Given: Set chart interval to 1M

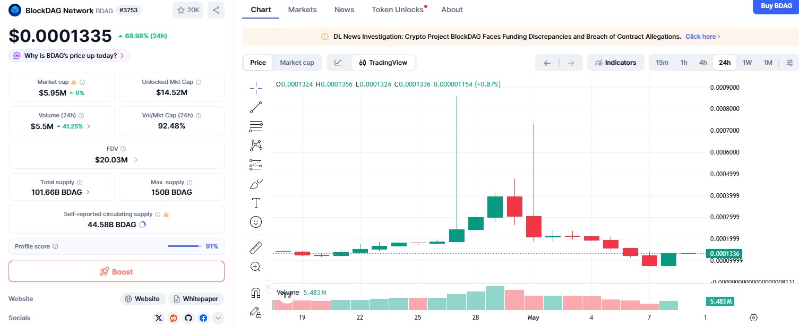Looking at the screenshot, I should pyautogui.click(x=768, y=63).
